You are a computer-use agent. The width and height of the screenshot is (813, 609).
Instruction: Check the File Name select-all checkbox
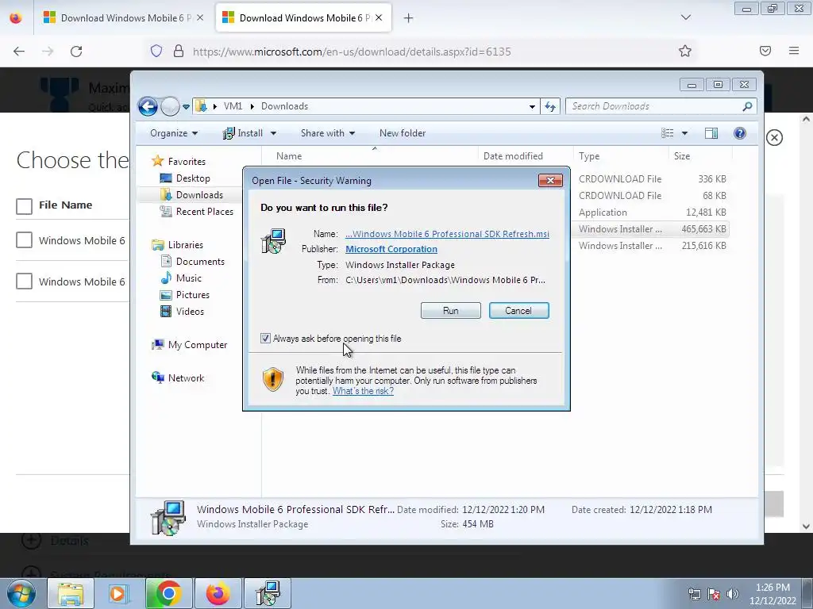24,206
